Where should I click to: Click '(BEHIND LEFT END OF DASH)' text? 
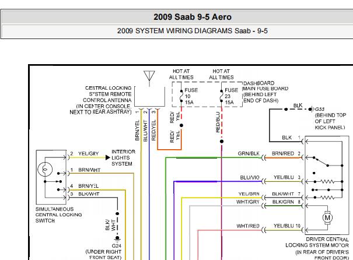pyautogui.click(x=261, y=97)
